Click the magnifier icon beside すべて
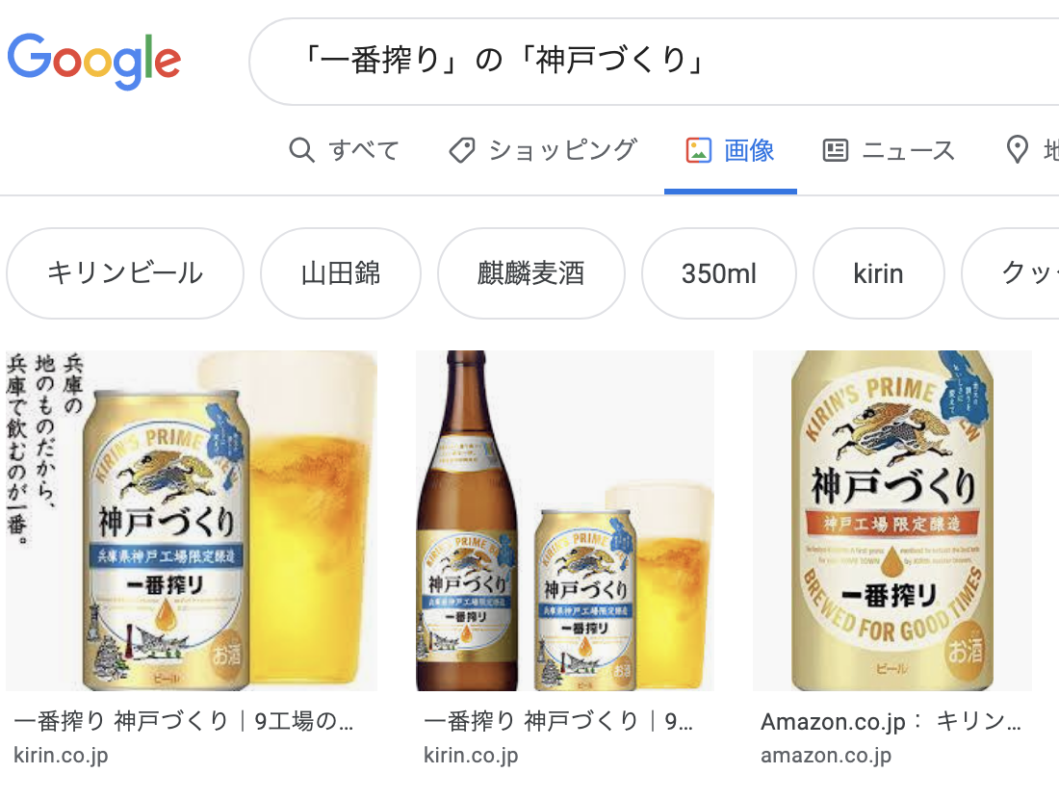 tap(302, 150)
